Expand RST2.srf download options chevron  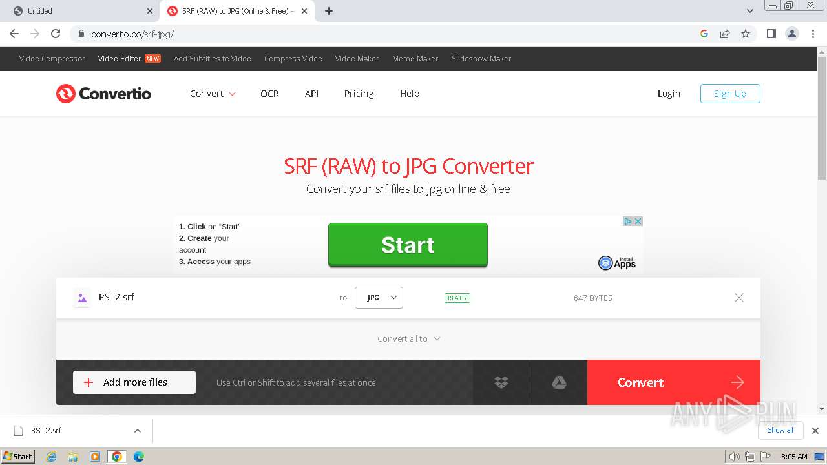137,431
